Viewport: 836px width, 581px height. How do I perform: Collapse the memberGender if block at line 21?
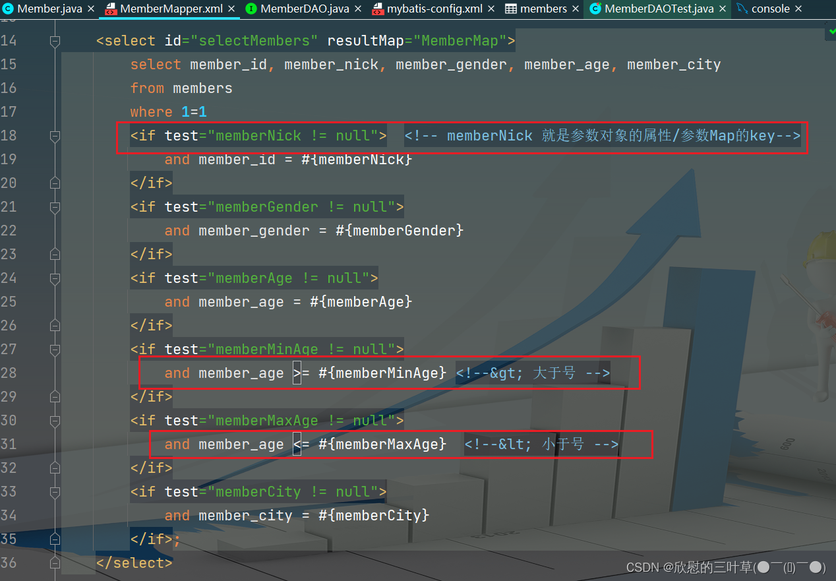click(x=55, y=207)
